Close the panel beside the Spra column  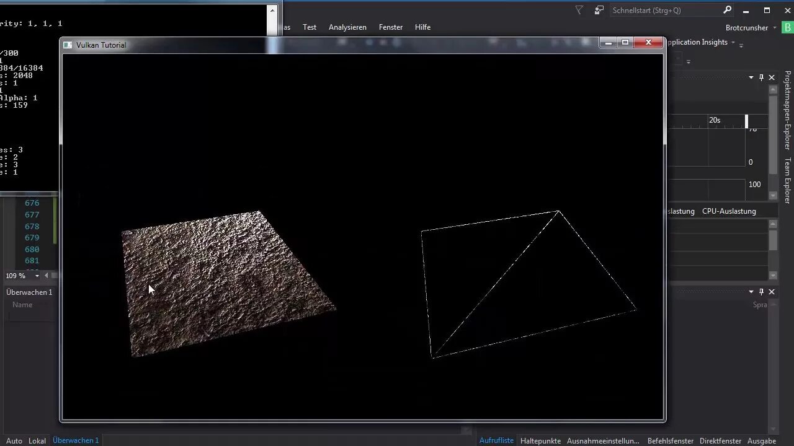pos(772,292)
